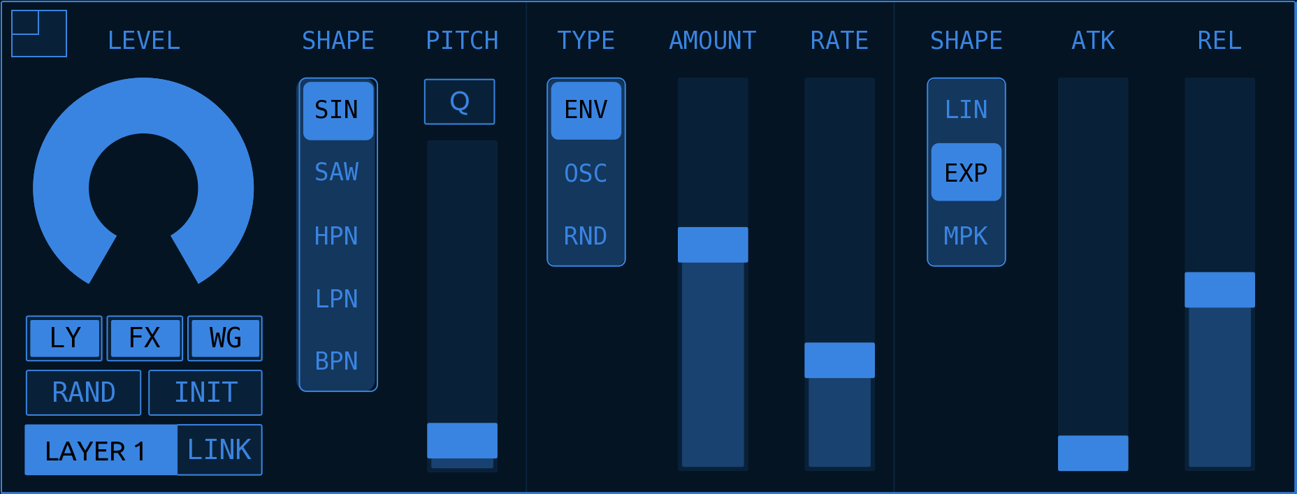Toggle the LY button
1297x494 pixels.
coord(64,338)
